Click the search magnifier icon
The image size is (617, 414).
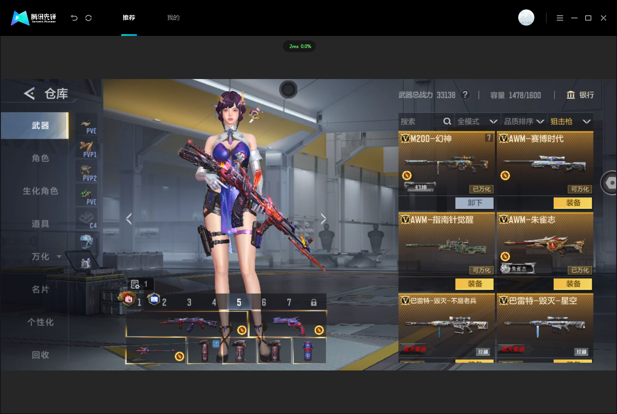tap(447, 121)
